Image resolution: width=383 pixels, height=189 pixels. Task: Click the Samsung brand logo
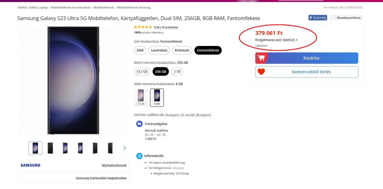point(31,165)
